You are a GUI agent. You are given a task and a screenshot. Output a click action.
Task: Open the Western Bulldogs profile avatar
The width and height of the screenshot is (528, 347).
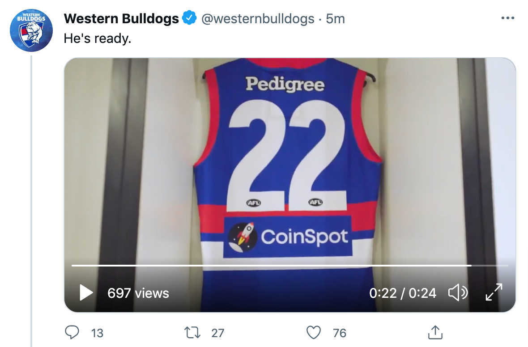pos(31,30)
